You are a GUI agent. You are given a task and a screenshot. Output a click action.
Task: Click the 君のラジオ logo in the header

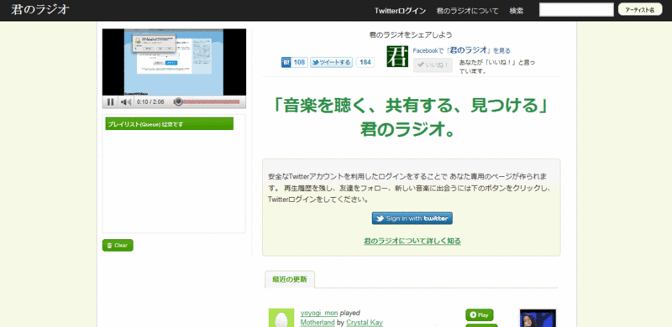pos(39,10)
